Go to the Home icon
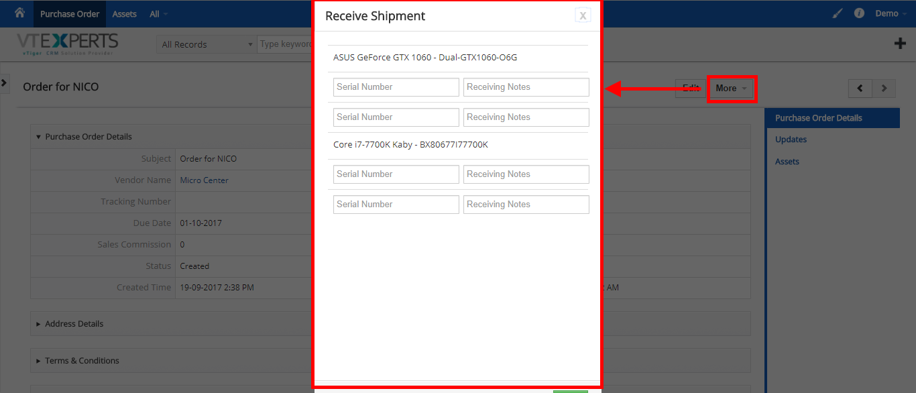The image size is (916, 393). pos(19,13)
